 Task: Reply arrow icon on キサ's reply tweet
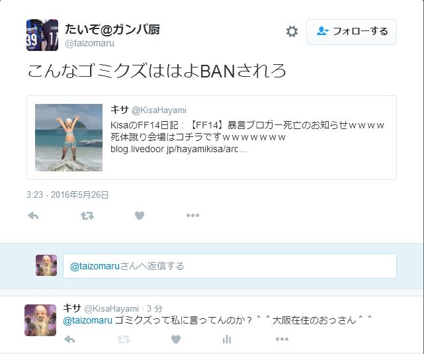[69, 339]
